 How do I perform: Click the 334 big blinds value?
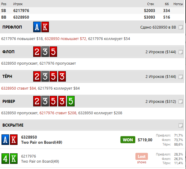coord(167,11)
